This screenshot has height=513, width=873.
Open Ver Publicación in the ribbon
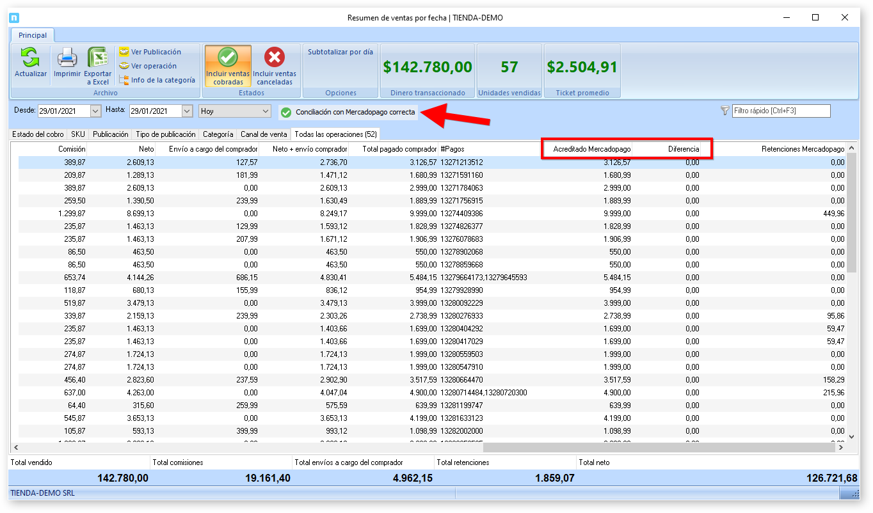pos(156,52)
